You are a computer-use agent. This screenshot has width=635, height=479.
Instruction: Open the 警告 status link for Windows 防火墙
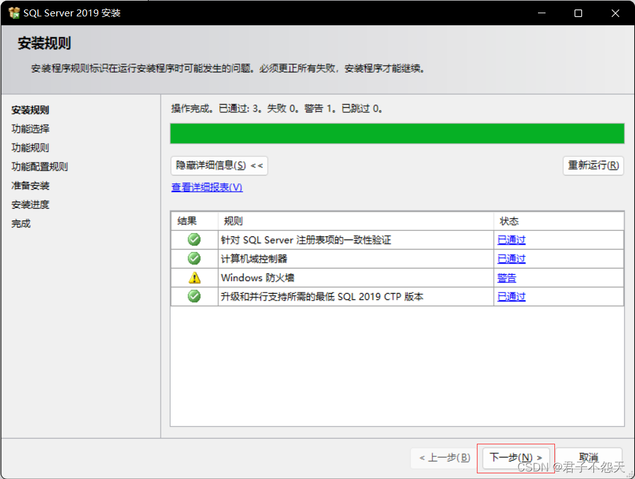tap(506, 277)
